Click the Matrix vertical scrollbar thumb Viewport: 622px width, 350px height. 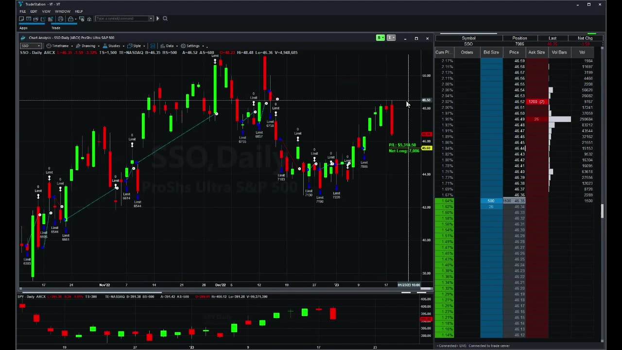603,211
